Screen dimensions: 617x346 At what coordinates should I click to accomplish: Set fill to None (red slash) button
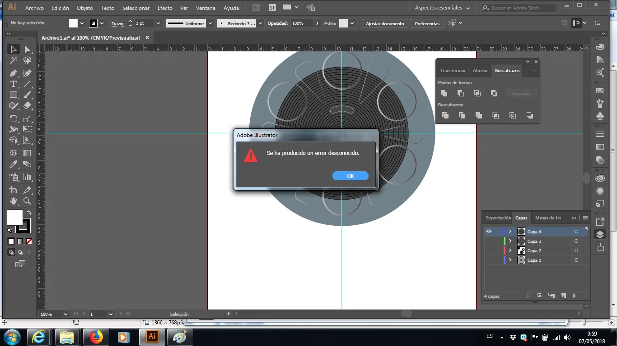pyautogui.click(x=29, y=241)
